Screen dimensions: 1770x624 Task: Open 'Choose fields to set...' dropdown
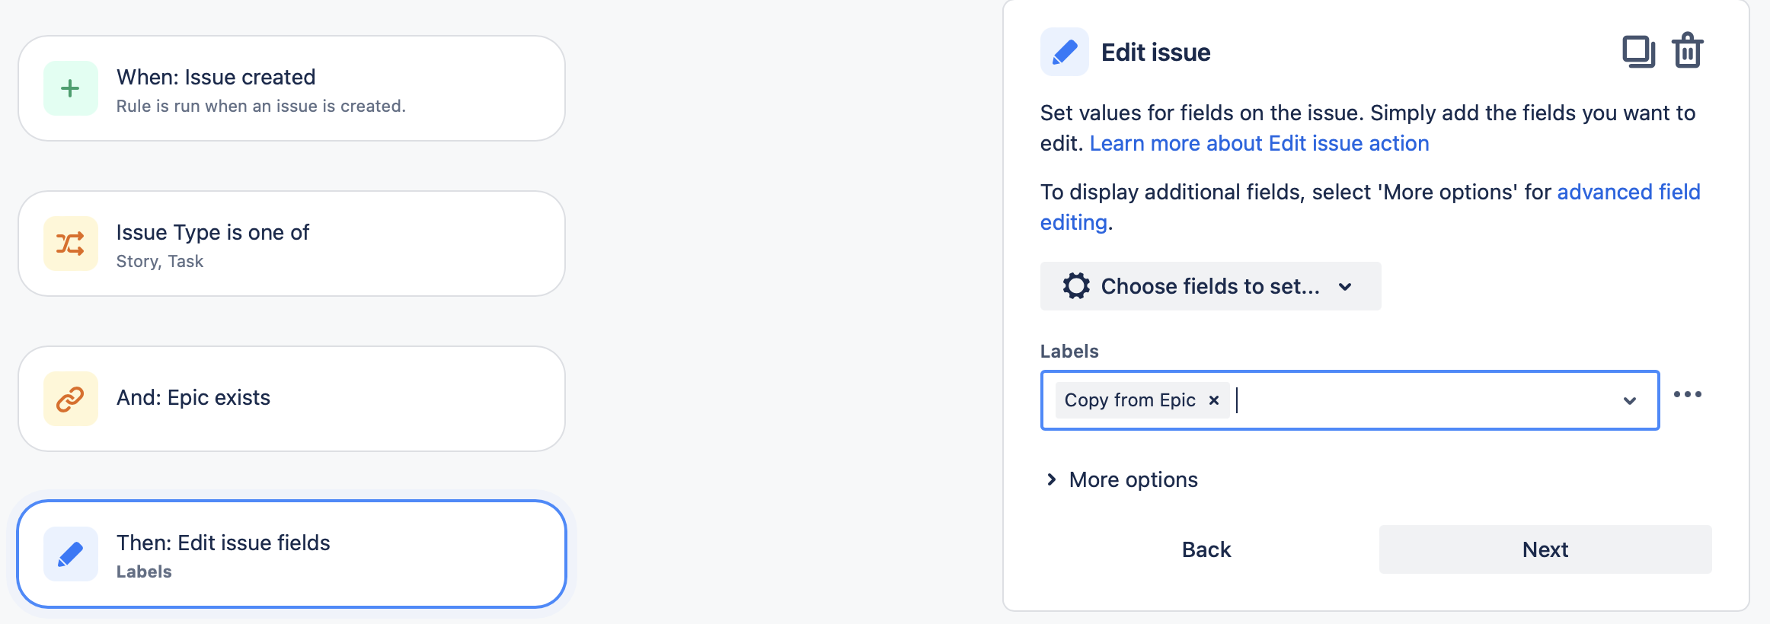[x=1209, y=286]
